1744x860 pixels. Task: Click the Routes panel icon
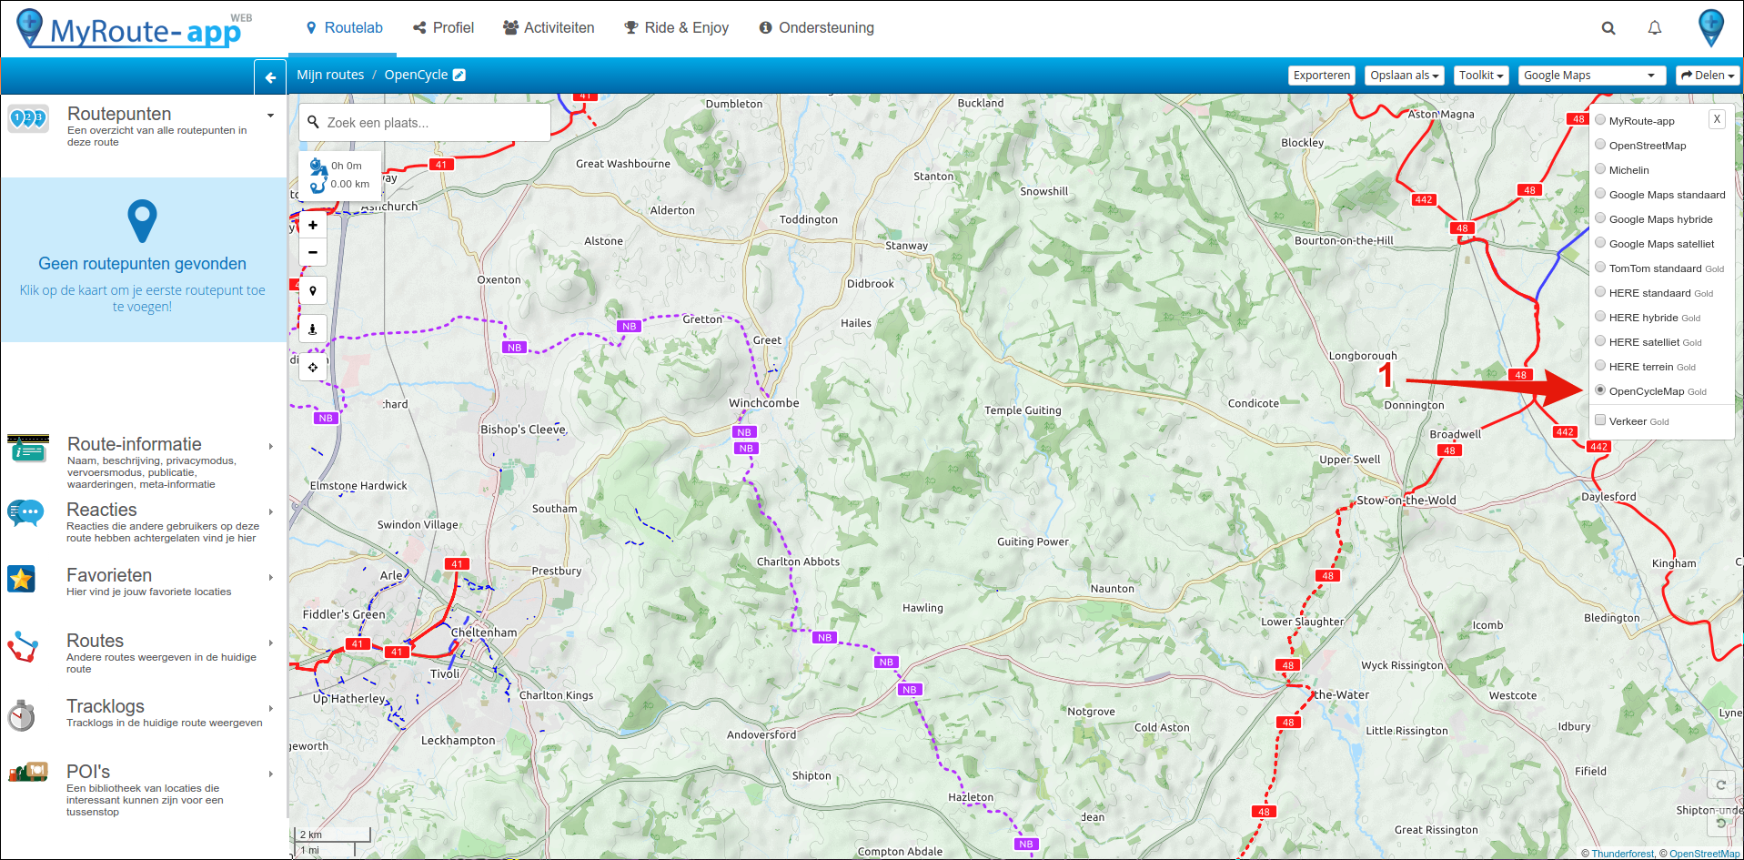23,645
